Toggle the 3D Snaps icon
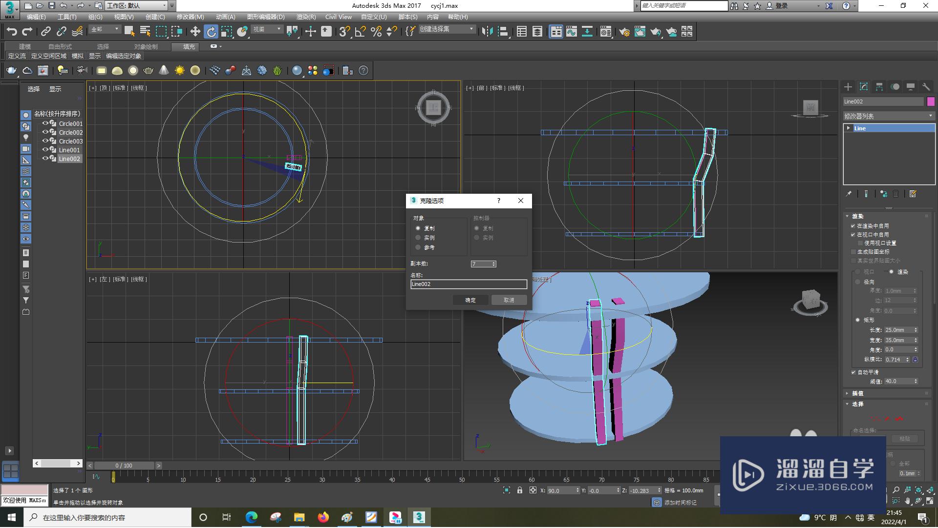 click(344, 32)
